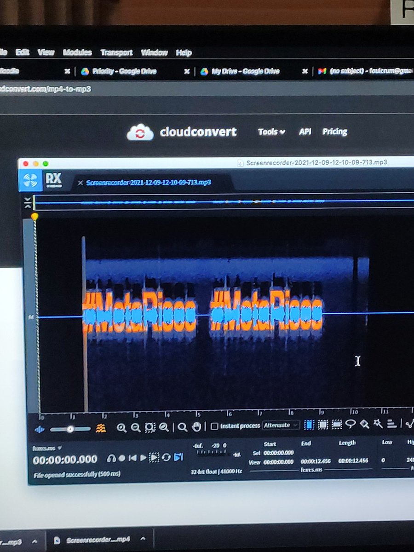414x552 pixels.
Task: Close the Priority - Google Drive browser tab
Action: pos(187,71)
